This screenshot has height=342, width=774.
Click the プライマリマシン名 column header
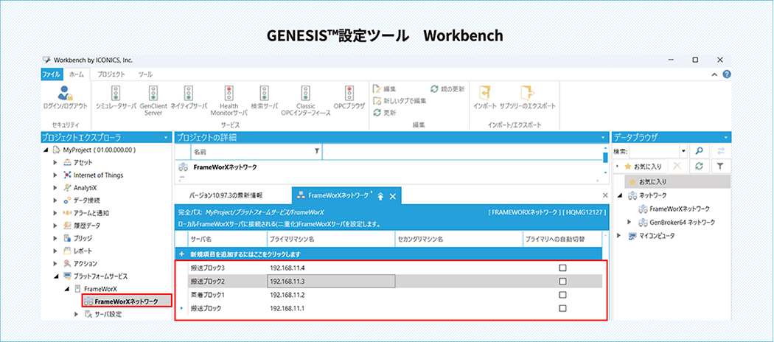click(x=330, y=240)
